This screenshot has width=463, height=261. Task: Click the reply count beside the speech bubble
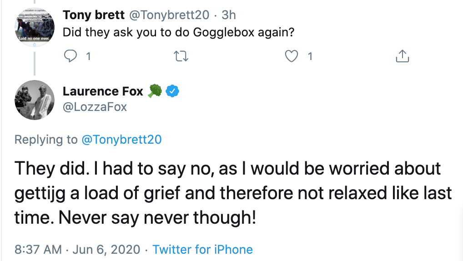(x=88, y=56)
